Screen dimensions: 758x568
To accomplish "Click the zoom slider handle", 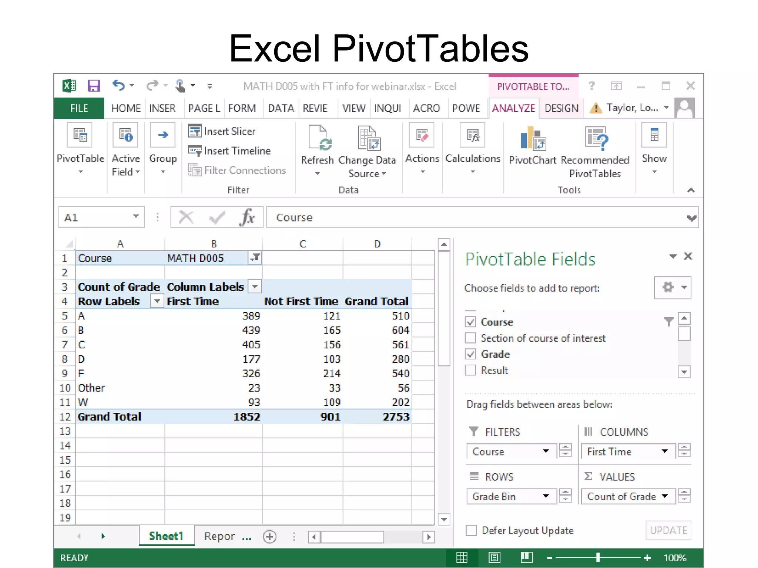I will click(x=598, y=558).
